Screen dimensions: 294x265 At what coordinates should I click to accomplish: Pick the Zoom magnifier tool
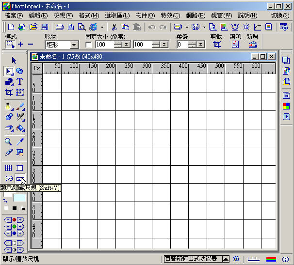pyautogui.click(x=9, y=141)
